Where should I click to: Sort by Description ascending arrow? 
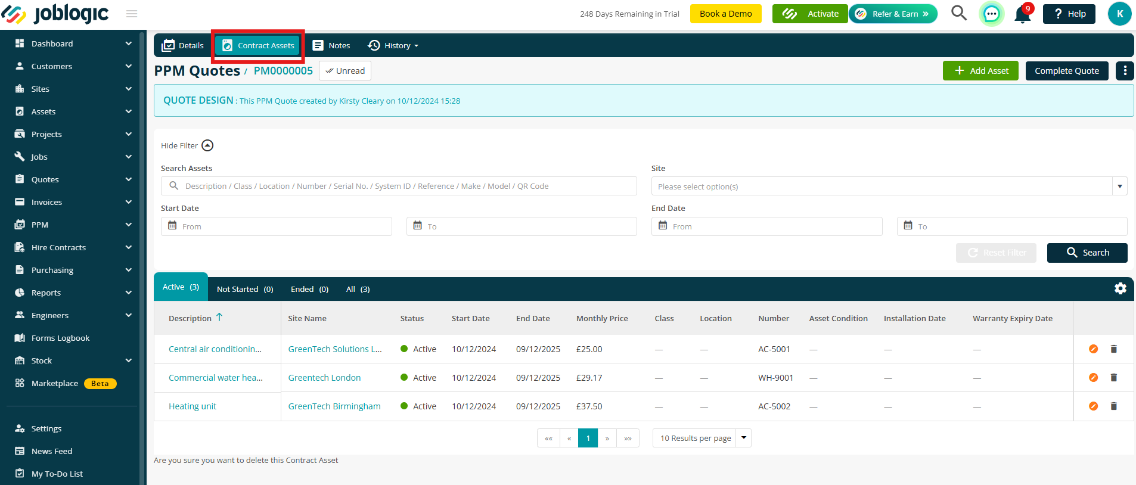click(x=219, y=318)
